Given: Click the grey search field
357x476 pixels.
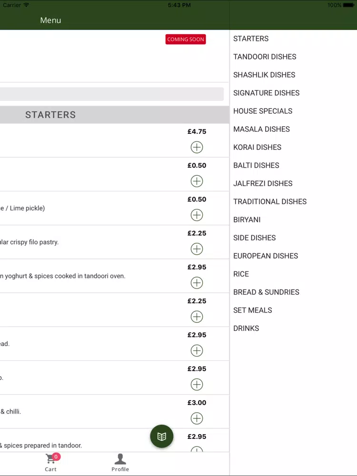Looking at the screenshot, I should pos(112,94).
